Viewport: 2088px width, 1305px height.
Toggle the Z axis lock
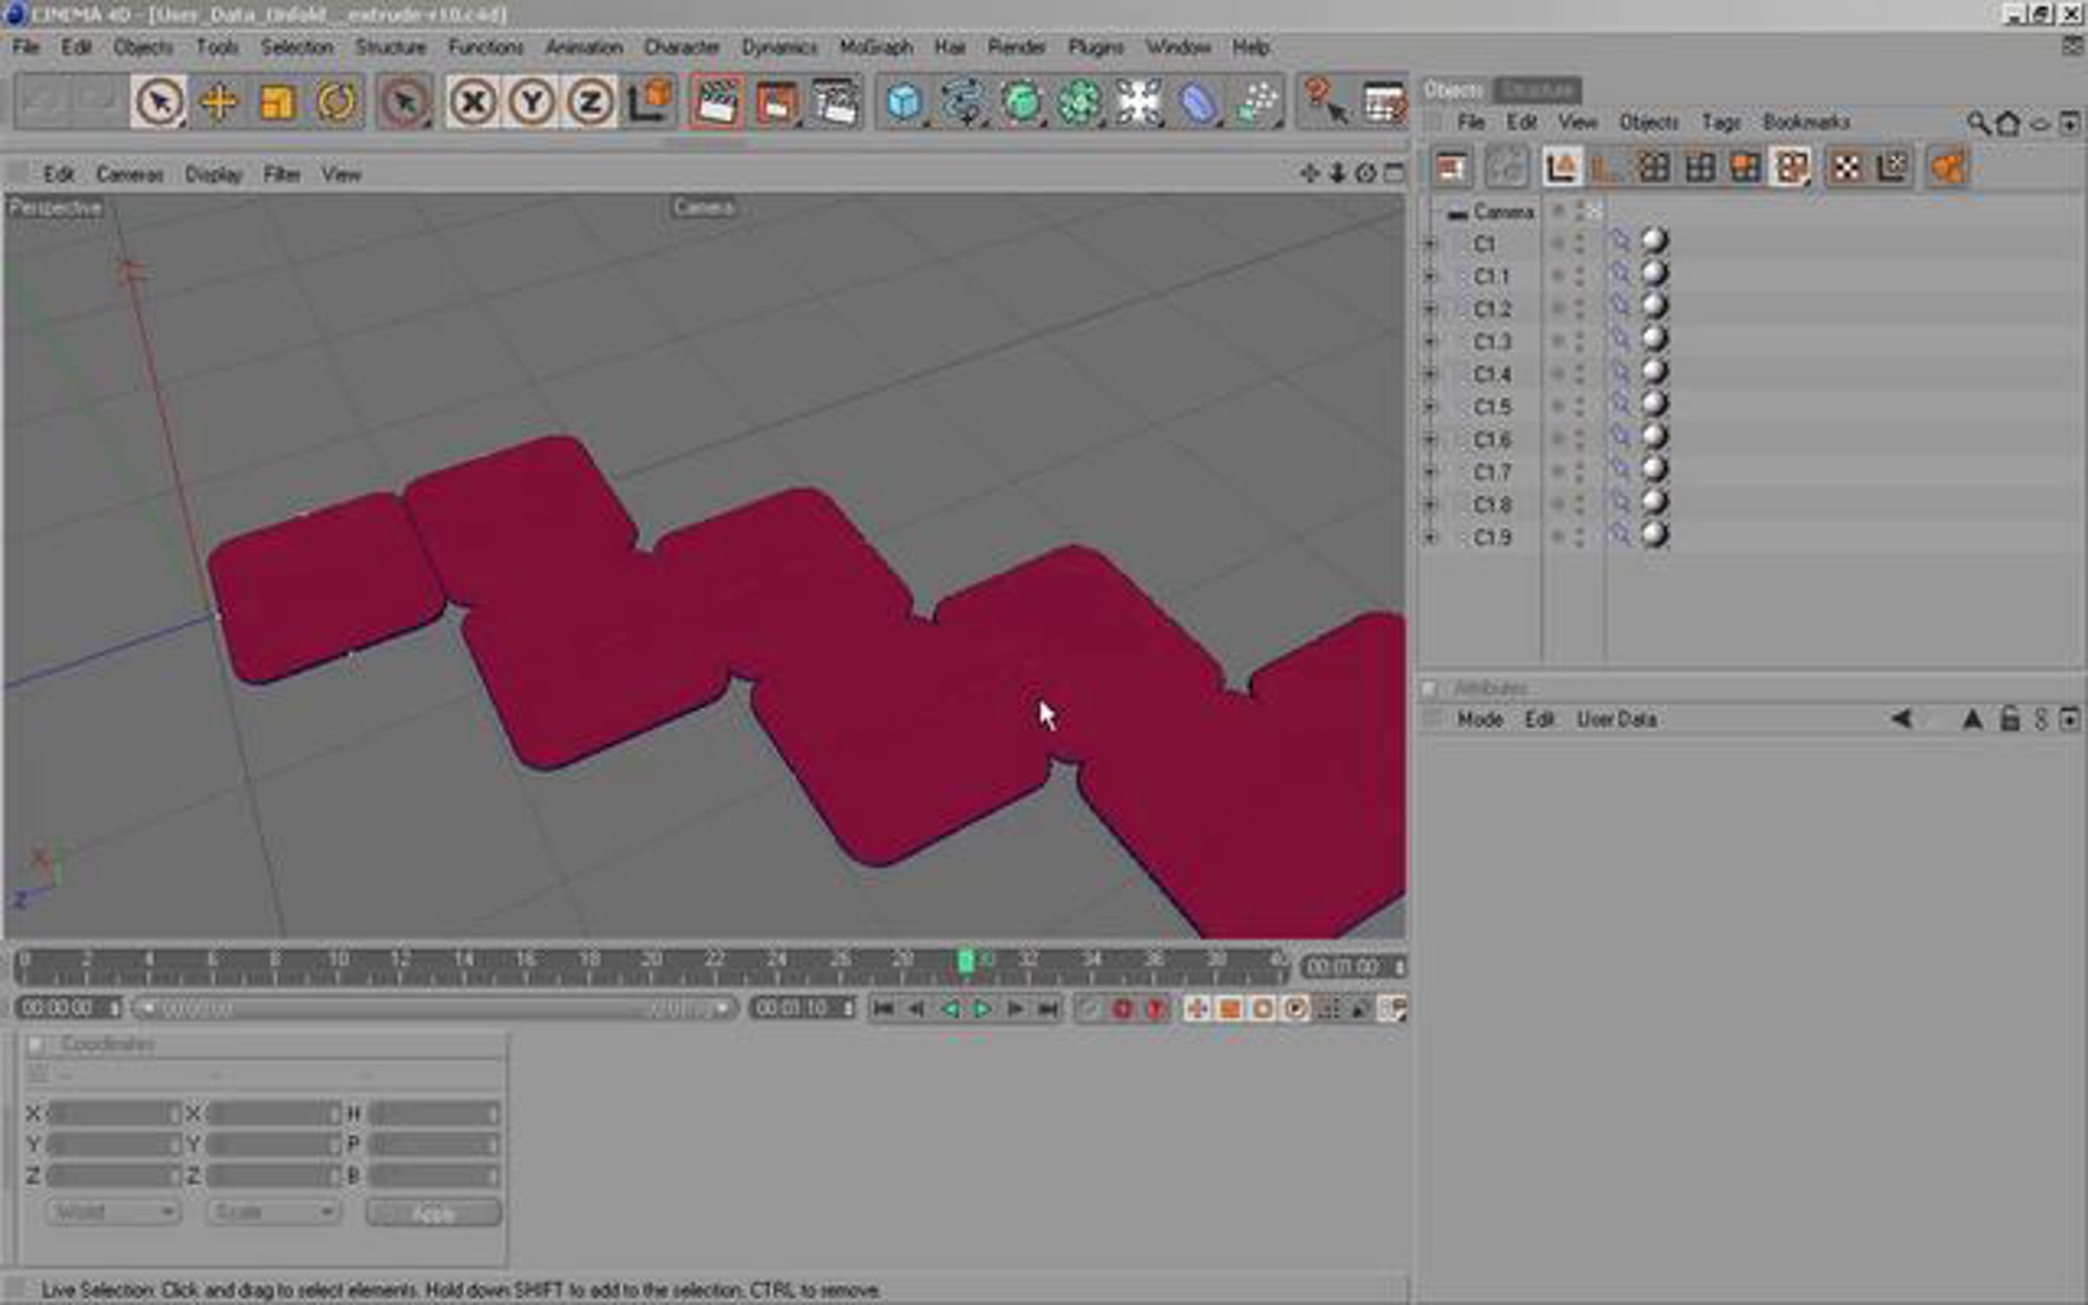[x=591, y=103]
